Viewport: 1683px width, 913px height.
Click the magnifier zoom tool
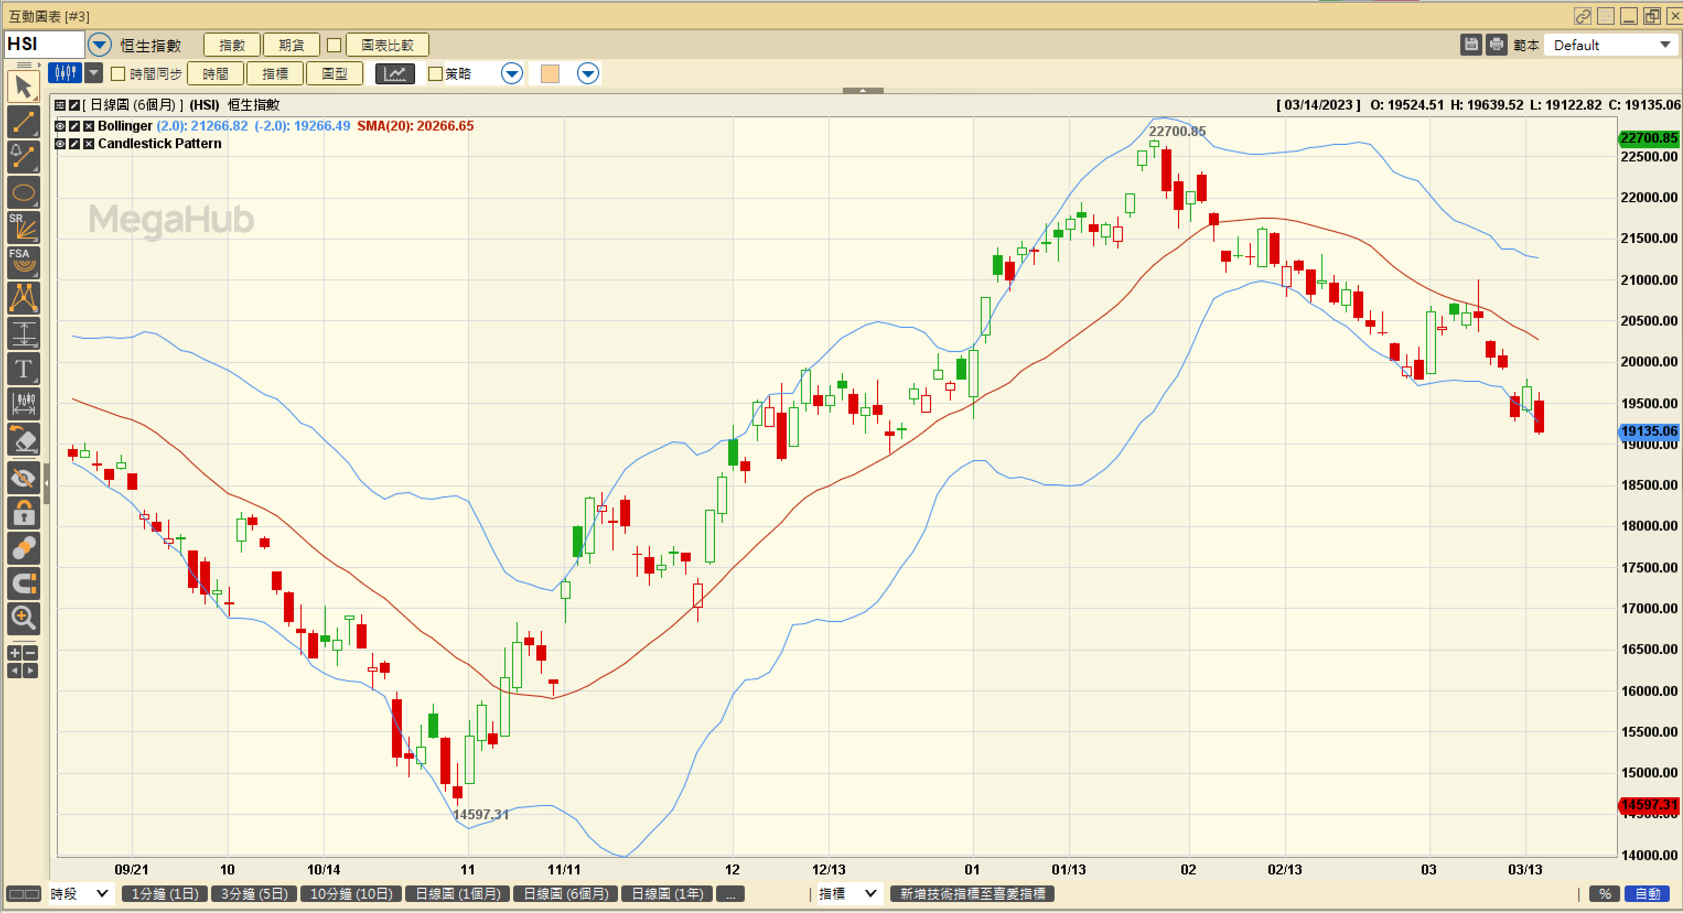pos(24,617)
